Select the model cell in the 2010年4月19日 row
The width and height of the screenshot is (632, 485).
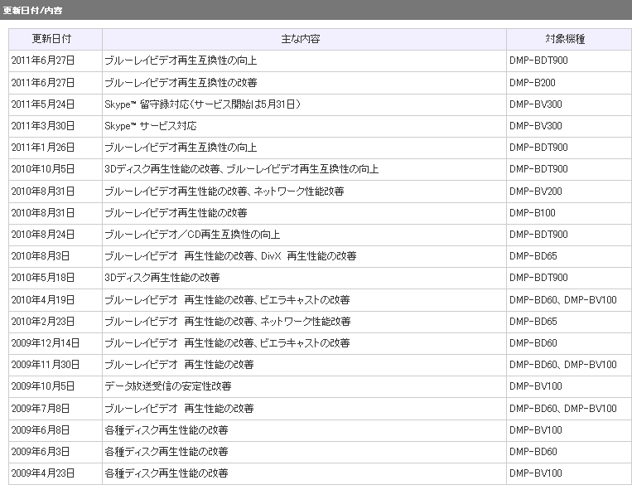(569, 300)
